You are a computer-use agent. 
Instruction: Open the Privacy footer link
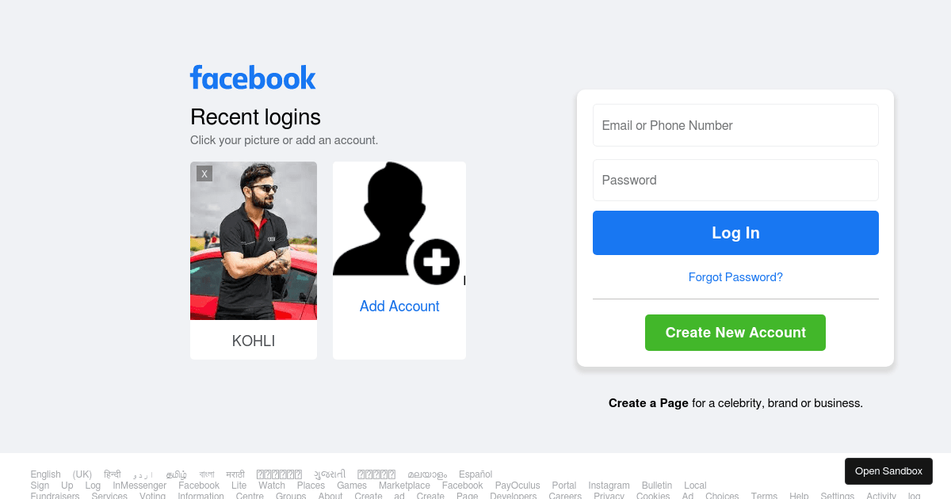click(x=609, y=496)
